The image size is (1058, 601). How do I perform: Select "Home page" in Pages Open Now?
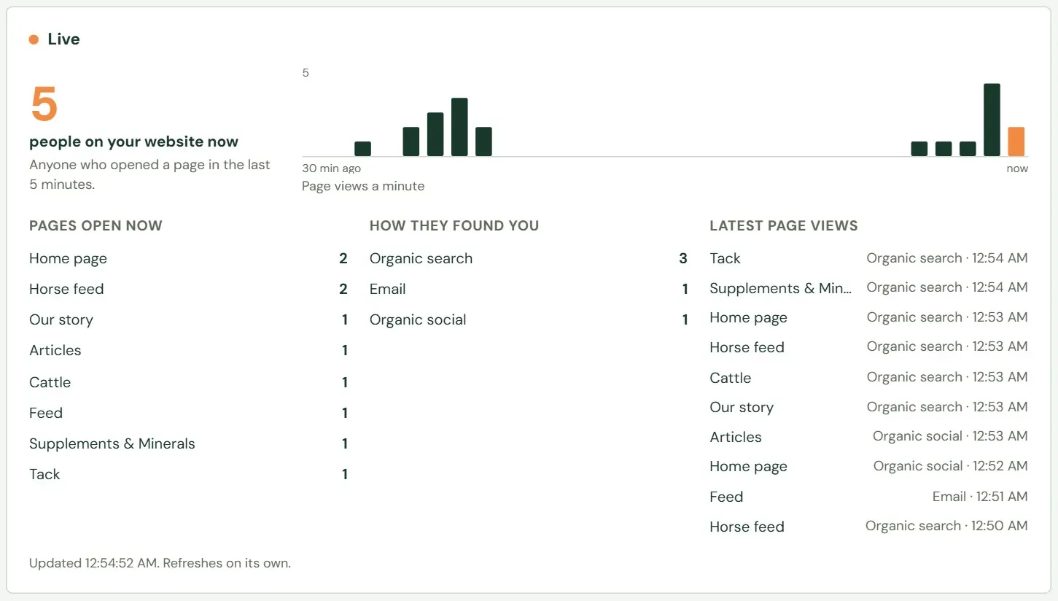point(68,259)
